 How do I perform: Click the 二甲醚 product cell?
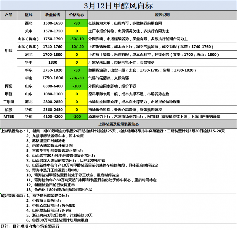(9, 102)
